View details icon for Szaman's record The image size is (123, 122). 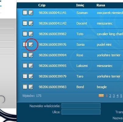pos(25,12)
